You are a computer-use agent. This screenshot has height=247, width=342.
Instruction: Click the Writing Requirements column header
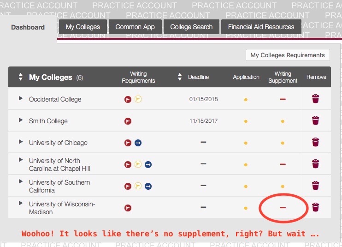pyautogui.click(x=138, y=77)
